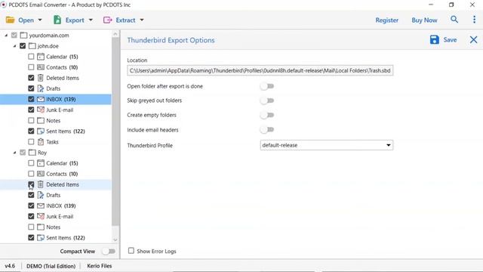Image resolution: width=483 pixels, height=272 pixels.
Task: Click folder tree scrollbar down arrow
Action: point(115,240)
